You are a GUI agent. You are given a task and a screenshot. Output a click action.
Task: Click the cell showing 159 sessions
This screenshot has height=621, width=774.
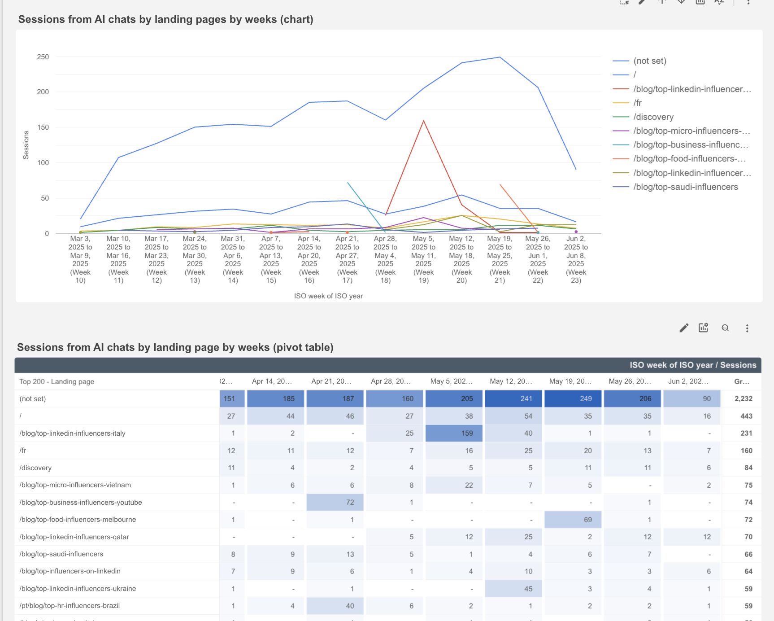coord(454,433)
